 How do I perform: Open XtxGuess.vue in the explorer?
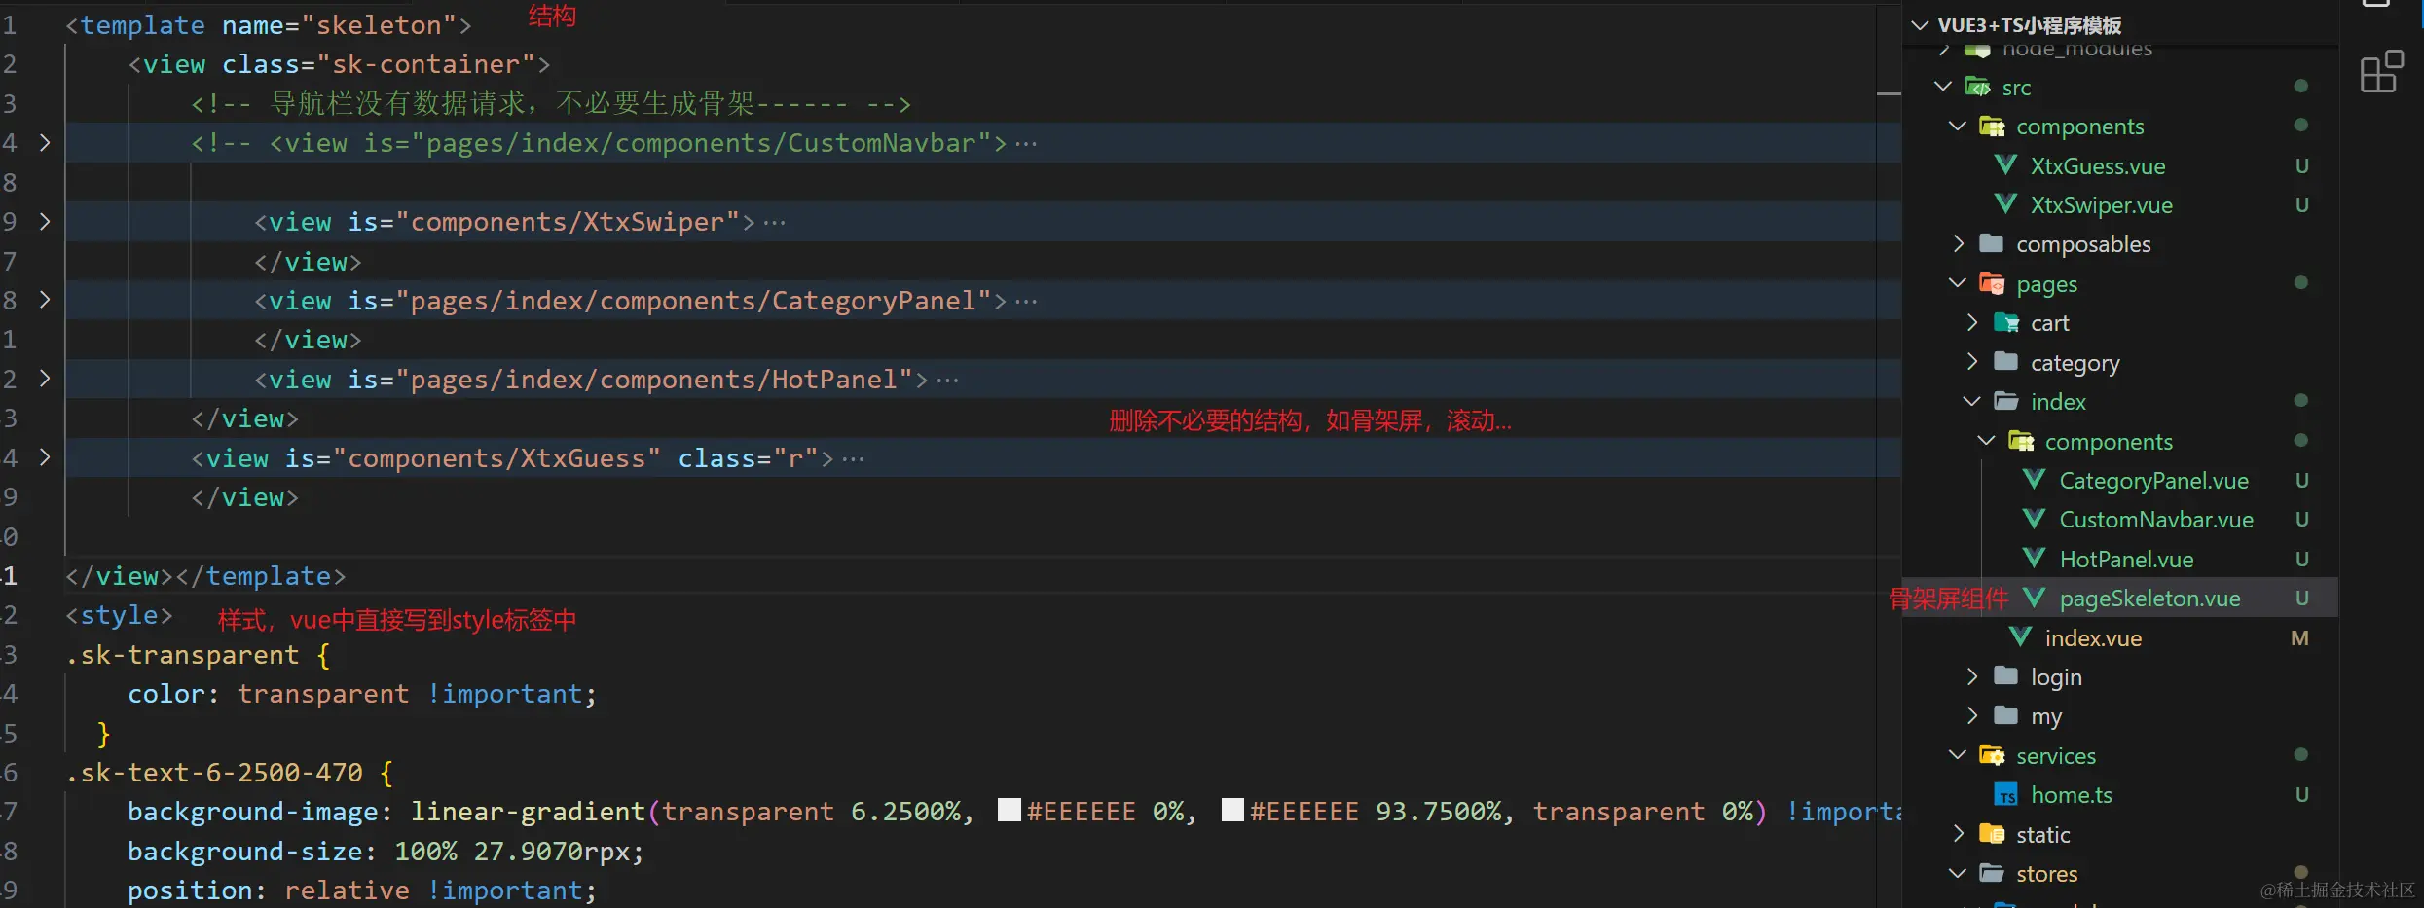click(x=2098, y=166)
